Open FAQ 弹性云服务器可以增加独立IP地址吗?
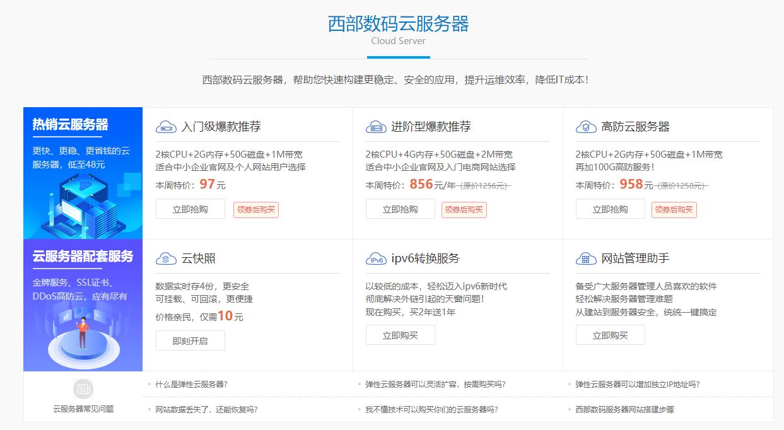 coord(638,384)
